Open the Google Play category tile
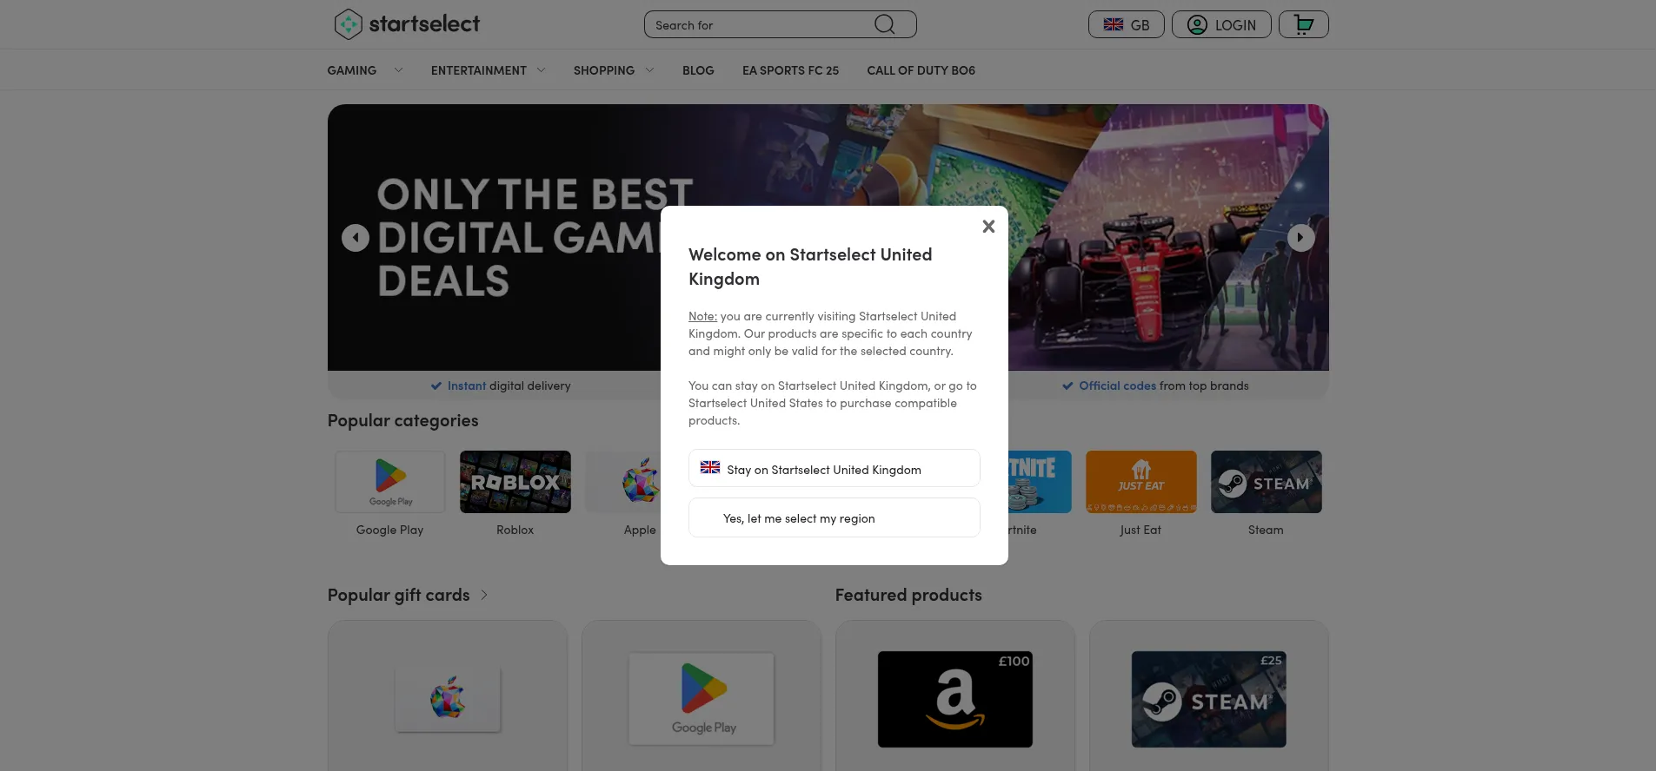The width and height of the screenshot is (1669, 771). tap(389, 482)
